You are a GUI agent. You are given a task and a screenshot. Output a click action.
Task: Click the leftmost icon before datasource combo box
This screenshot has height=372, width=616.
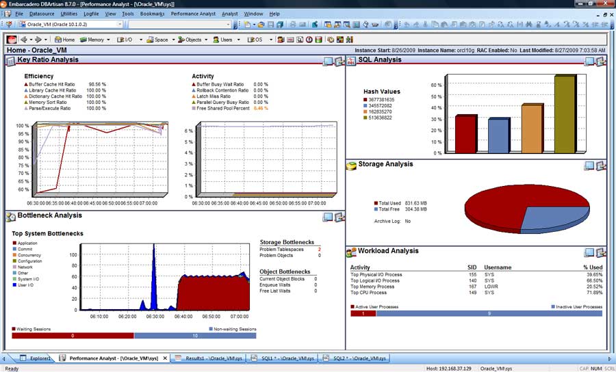tap(9, 25)
